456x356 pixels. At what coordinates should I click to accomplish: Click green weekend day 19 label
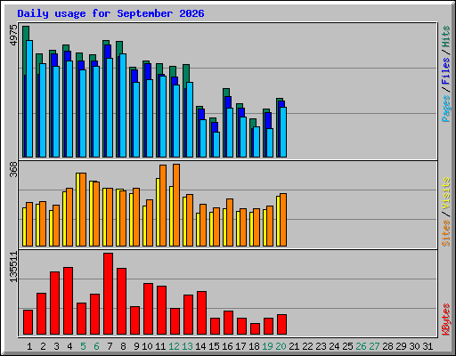267,346
